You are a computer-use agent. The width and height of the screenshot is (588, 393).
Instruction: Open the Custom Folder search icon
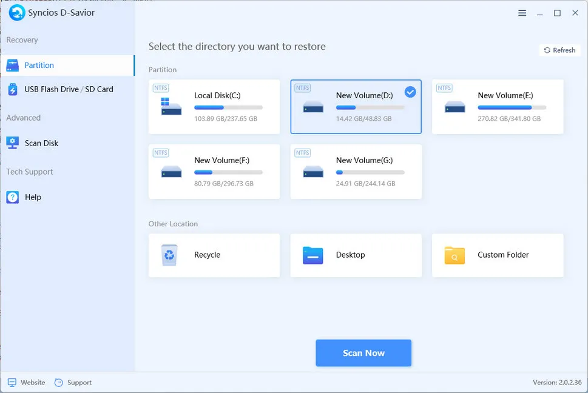click(455, 255)
